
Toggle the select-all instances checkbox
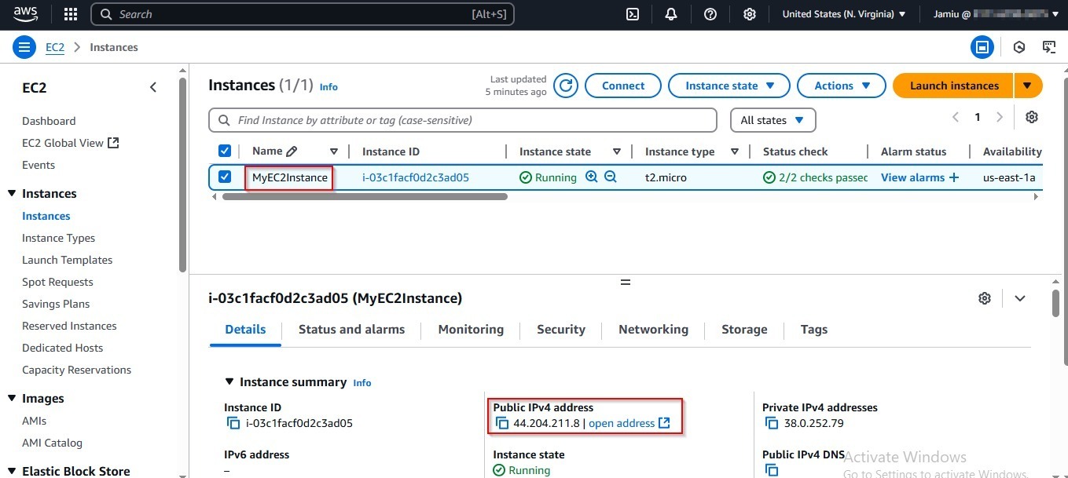click(x=225, y=151)
